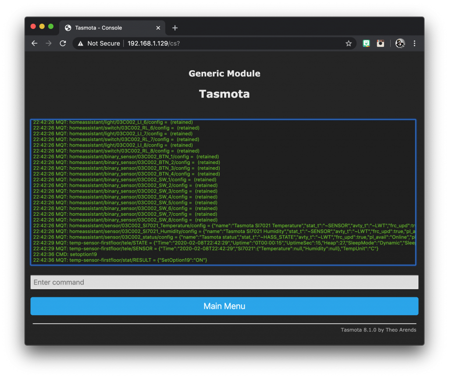Screen dimensions: 449x378
Task: Open the camera extension icon
Action: pos(381,43)
